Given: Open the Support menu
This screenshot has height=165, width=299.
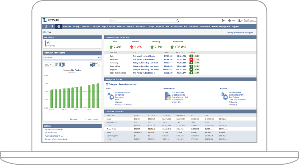Looking at the screenshot, I should (236, 27).
